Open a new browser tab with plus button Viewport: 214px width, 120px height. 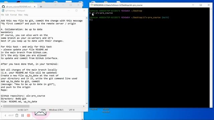click(x=41, y=7)
